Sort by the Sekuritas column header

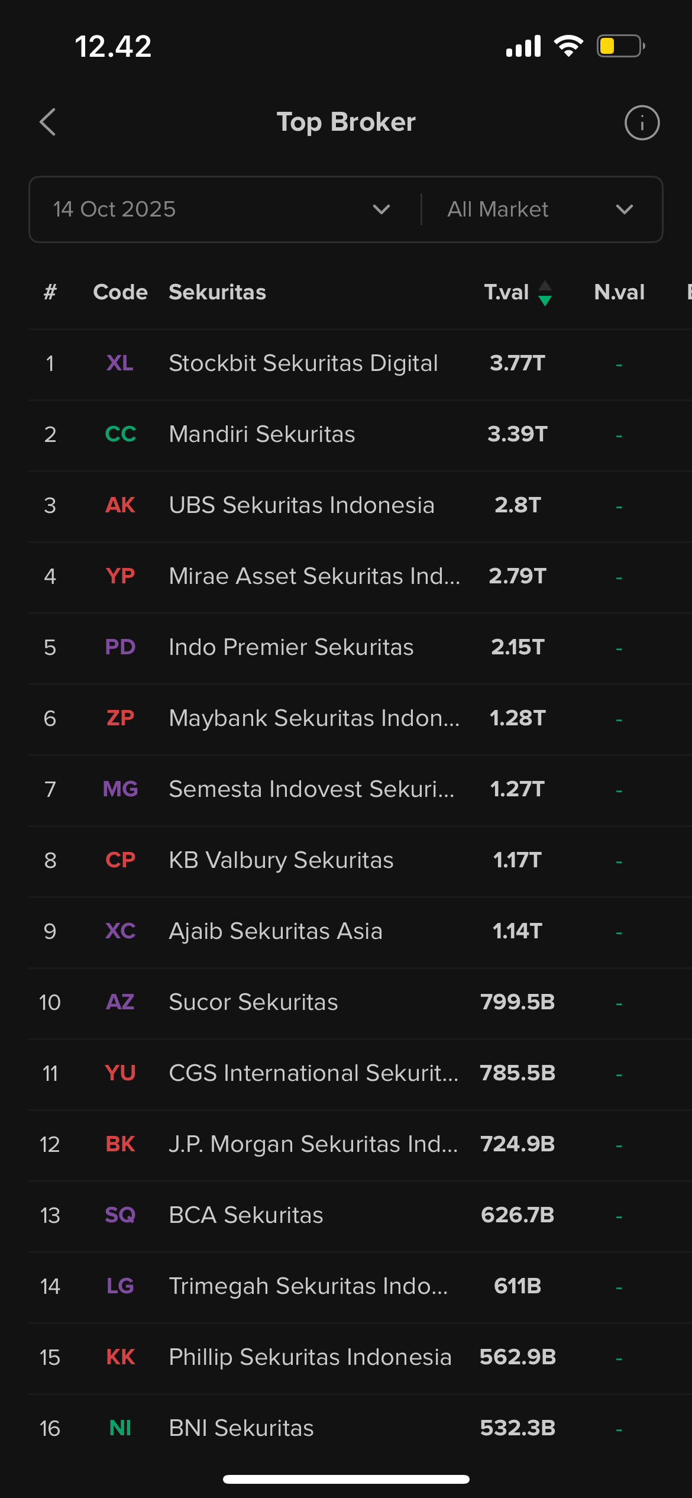pyautogui.click(x=217, y=292)
